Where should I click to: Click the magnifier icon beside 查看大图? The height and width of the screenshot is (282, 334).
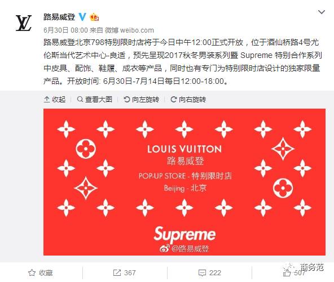(80, 99)
